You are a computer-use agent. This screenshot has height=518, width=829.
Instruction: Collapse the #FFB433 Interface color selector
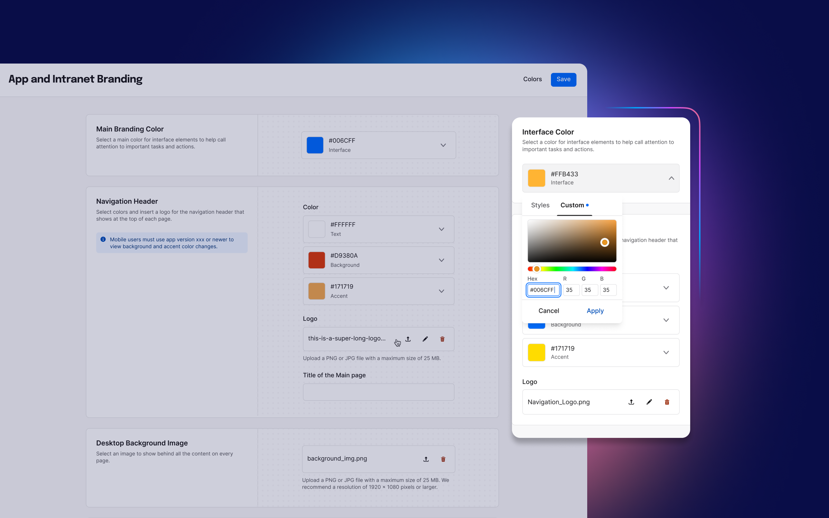[671, 178]
